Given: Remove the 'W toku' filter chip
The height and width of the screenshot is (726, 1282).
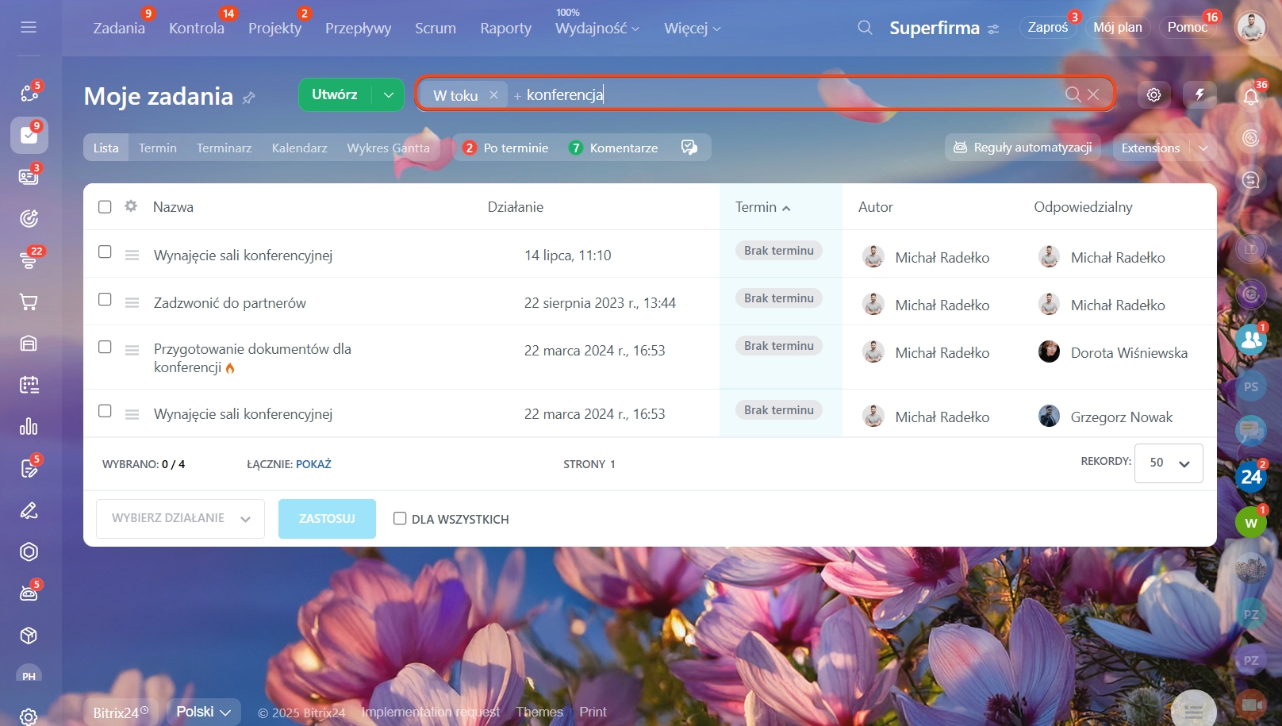Looking at the screenshot, I should 493,94.
